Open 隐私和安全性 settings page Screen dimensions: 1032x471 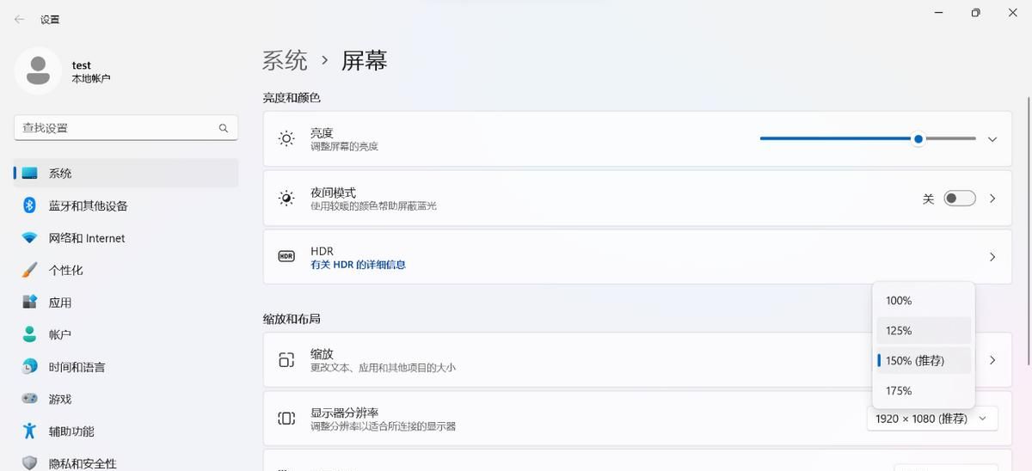tap(126, 463)
